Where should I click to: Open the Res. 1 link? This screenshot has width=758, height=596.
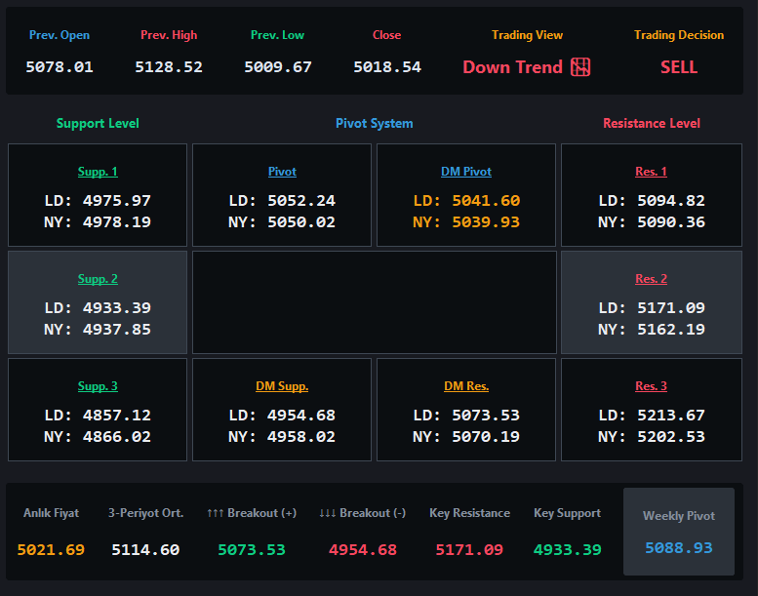click(651, 172)
